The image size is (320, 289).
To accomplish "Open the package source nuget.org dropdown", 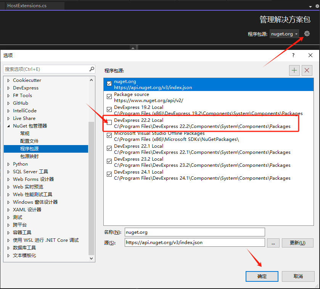I will (x=284, y=34).
